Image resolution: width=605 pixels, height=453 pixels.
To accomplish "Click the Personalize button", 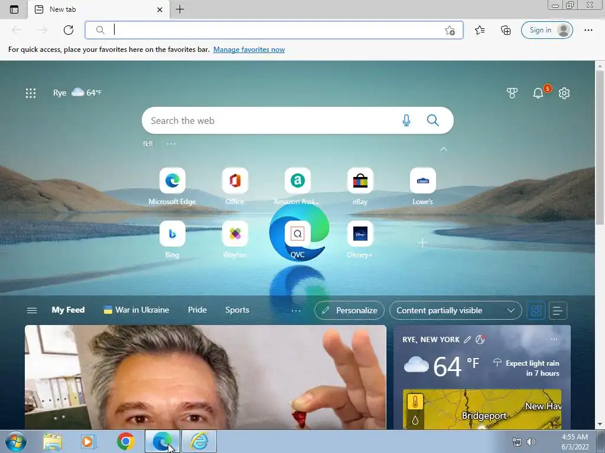I will [349, 310].
